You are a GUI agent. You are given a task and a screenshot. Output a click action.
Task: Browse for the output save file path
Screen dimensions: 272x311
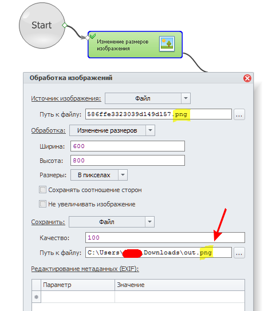[x=239, y=253]
